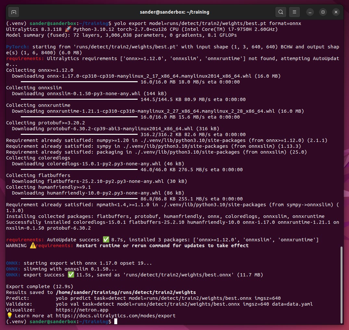The width and height of the screenshot is (349, 330).
Task: Click the blinking cursor at the prompt
Action: tap(115, 322)
